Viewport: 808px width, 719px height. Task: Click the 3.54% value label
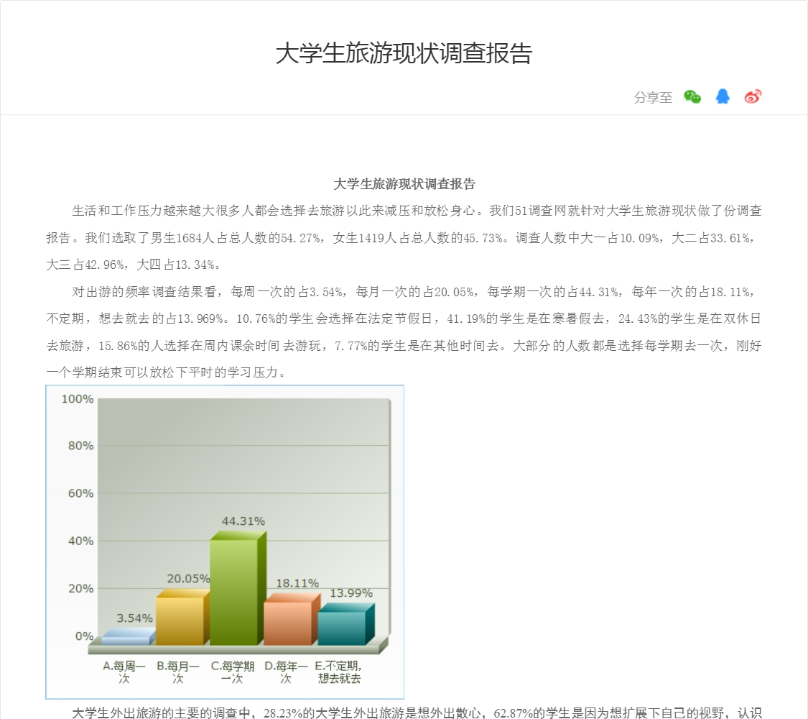click(x=134, y=618)
